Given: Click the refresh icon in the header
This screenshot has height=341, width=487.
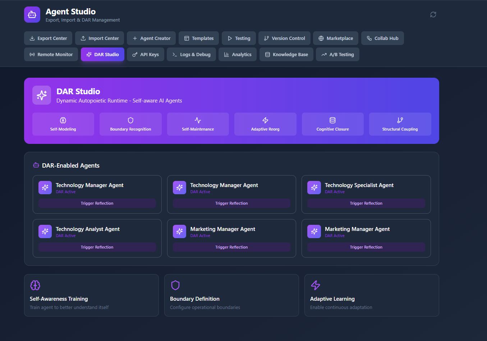Looking at the screenshot, I should click(x=433, y=14).
